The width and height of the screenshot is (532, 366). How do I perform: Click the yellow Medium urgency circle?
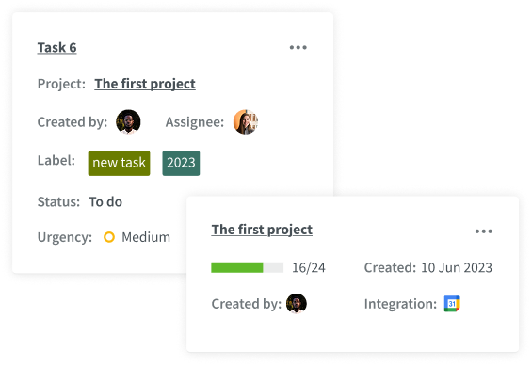tap(109, 237)
